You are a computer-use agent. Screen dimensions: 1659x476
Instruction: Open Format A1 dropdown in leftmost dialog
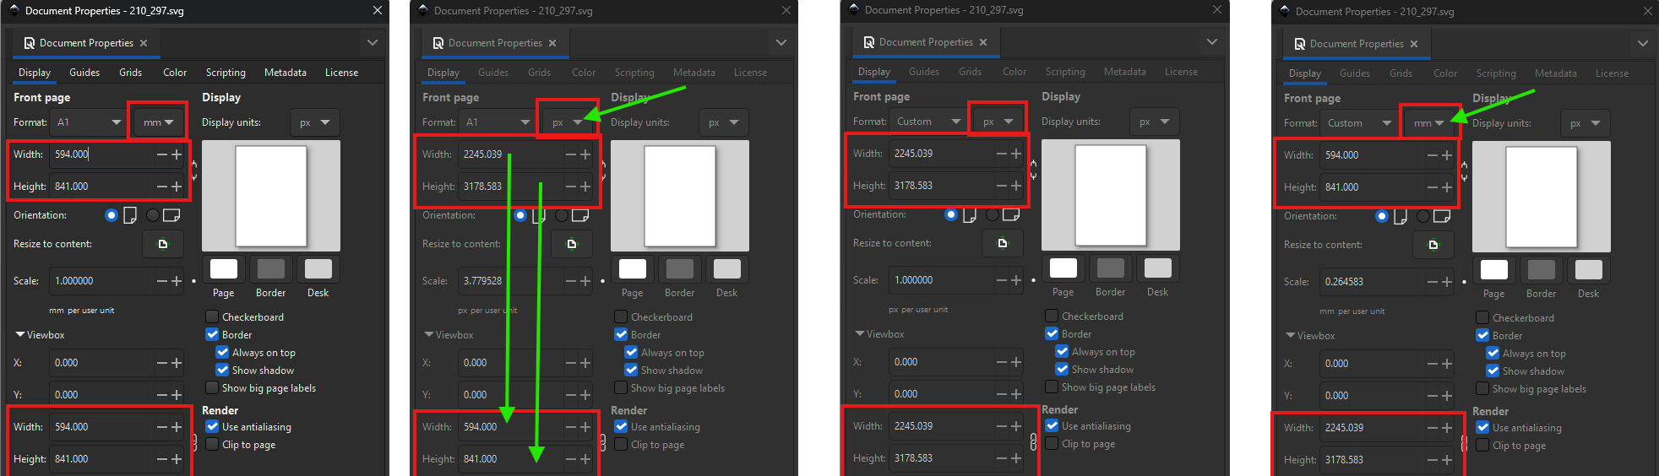(88, 122)
